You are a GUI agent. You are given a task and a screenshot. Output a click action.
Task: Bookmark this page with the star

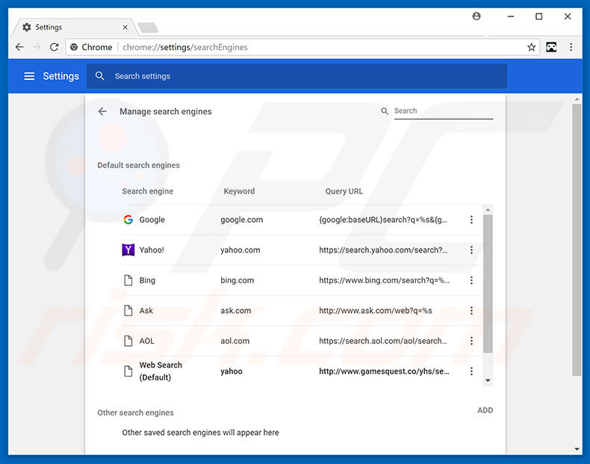pyautogui.click(x=531, y=47)
